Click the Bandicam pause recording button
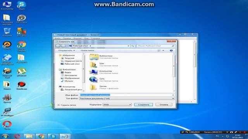This screenshot has width=248, height=139. click(x=240, y=132)
